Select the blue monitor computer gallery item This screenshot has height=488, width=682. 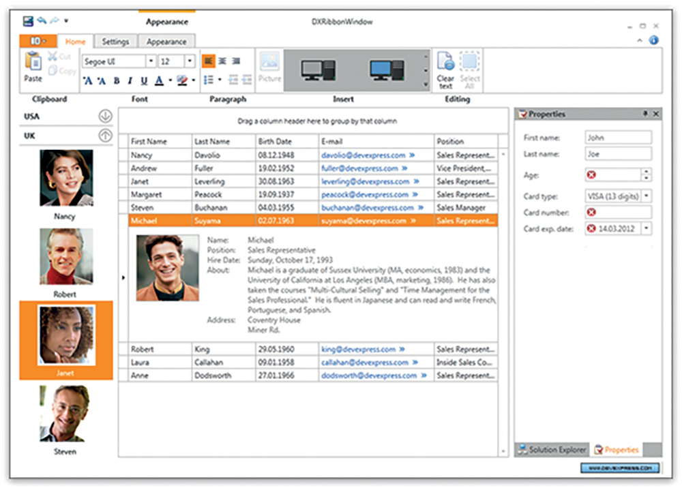(x=387, y=70)
